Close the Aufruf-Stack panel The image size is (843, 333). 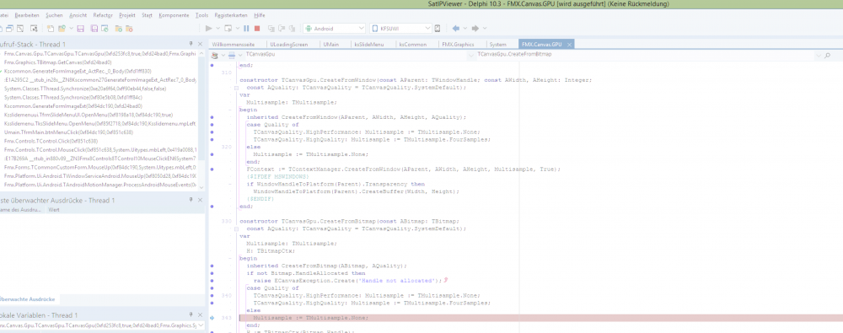(x=200, y=44)
